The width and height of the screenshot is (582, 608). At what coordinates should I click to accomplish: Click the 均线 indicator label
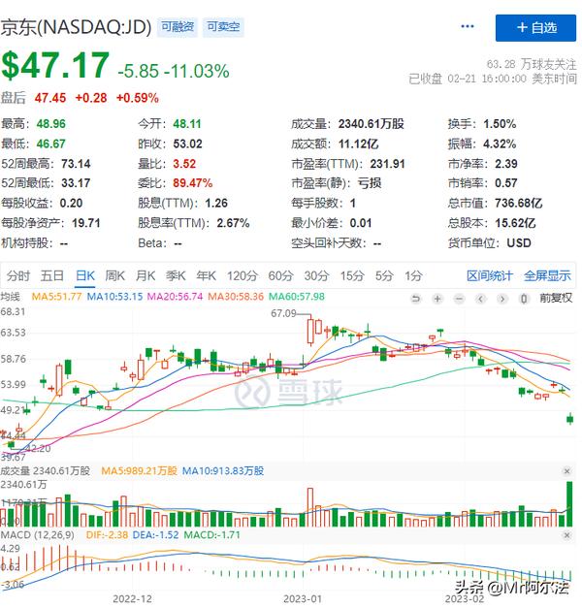10,297
